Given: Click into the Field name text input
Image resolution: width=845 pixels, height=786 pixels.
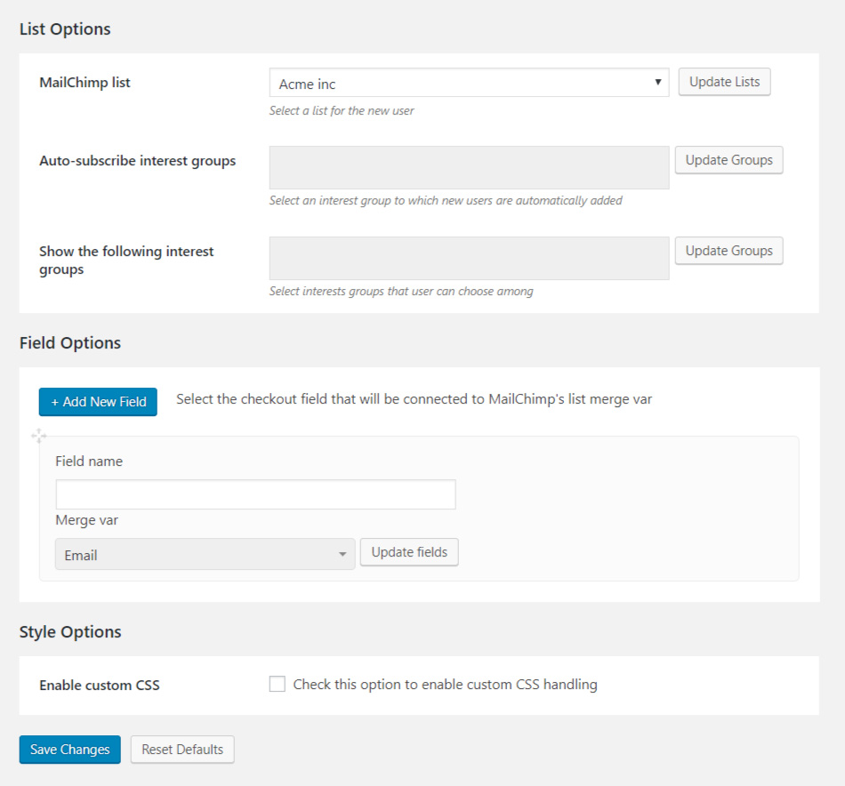Looking at the screenshot, I should [x=255, y=495].
